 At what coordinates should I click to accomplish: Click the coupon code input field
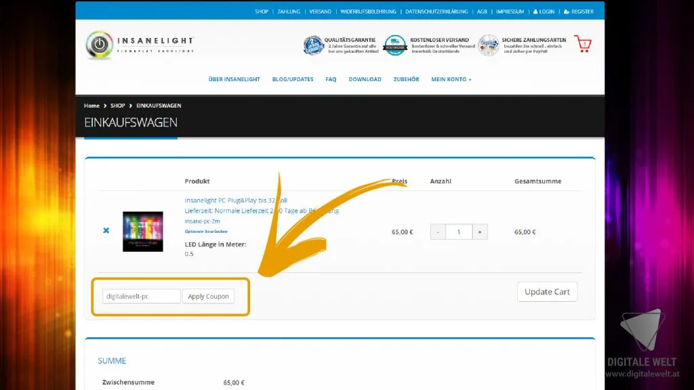pyautogui.click(x=141, y=297)
